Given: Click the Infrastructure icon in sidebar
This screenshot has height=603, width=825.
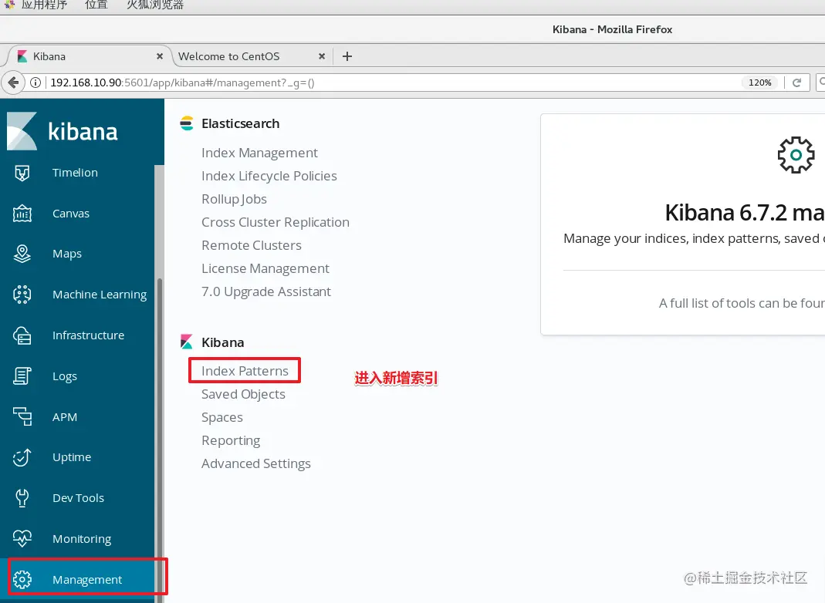Looking at the screenshot, I should pos(22,335).
